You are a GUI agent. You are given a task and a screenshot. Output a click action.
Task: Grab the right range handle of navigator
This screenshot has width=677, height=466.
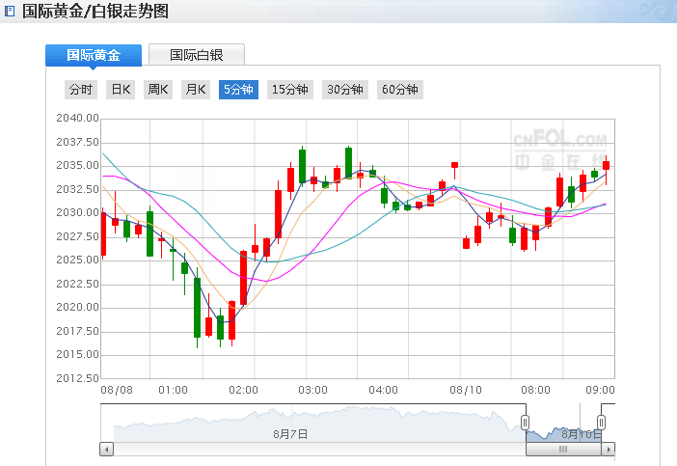(x=601, y=422)
